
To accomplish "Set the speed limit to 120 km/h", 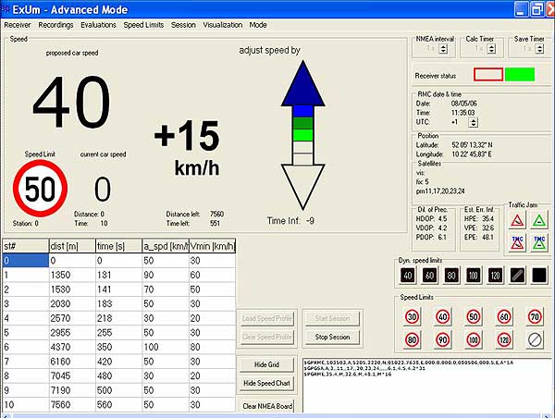I will [502, 339].
